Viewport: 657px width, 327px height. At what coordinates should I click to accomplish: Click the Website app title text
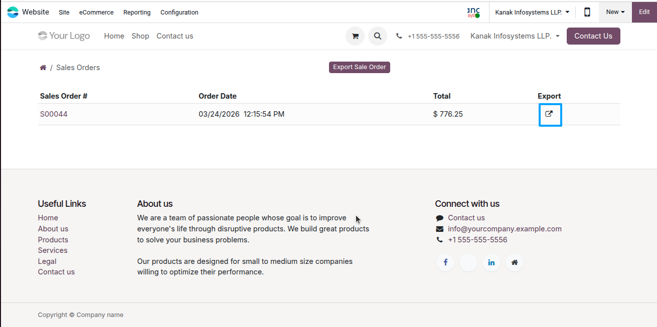(36, 12)
